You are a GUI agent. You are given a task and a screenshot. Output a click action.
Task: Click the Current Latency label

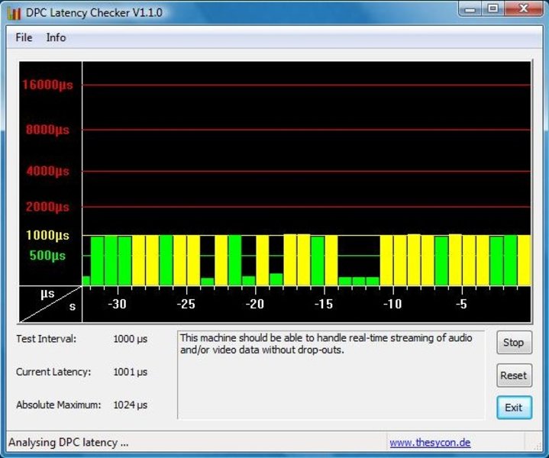point(53,372)
